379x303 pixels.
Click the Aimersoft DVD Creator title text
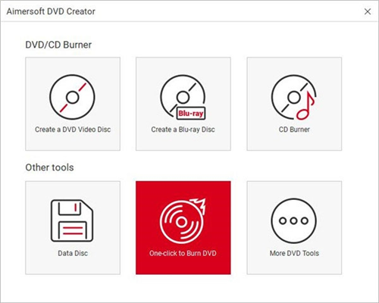51,11
